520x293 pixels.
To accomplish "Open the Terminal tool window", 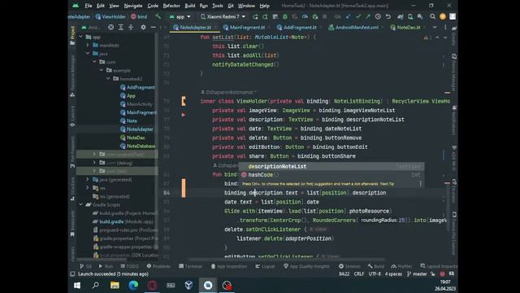I will point(190,266).
